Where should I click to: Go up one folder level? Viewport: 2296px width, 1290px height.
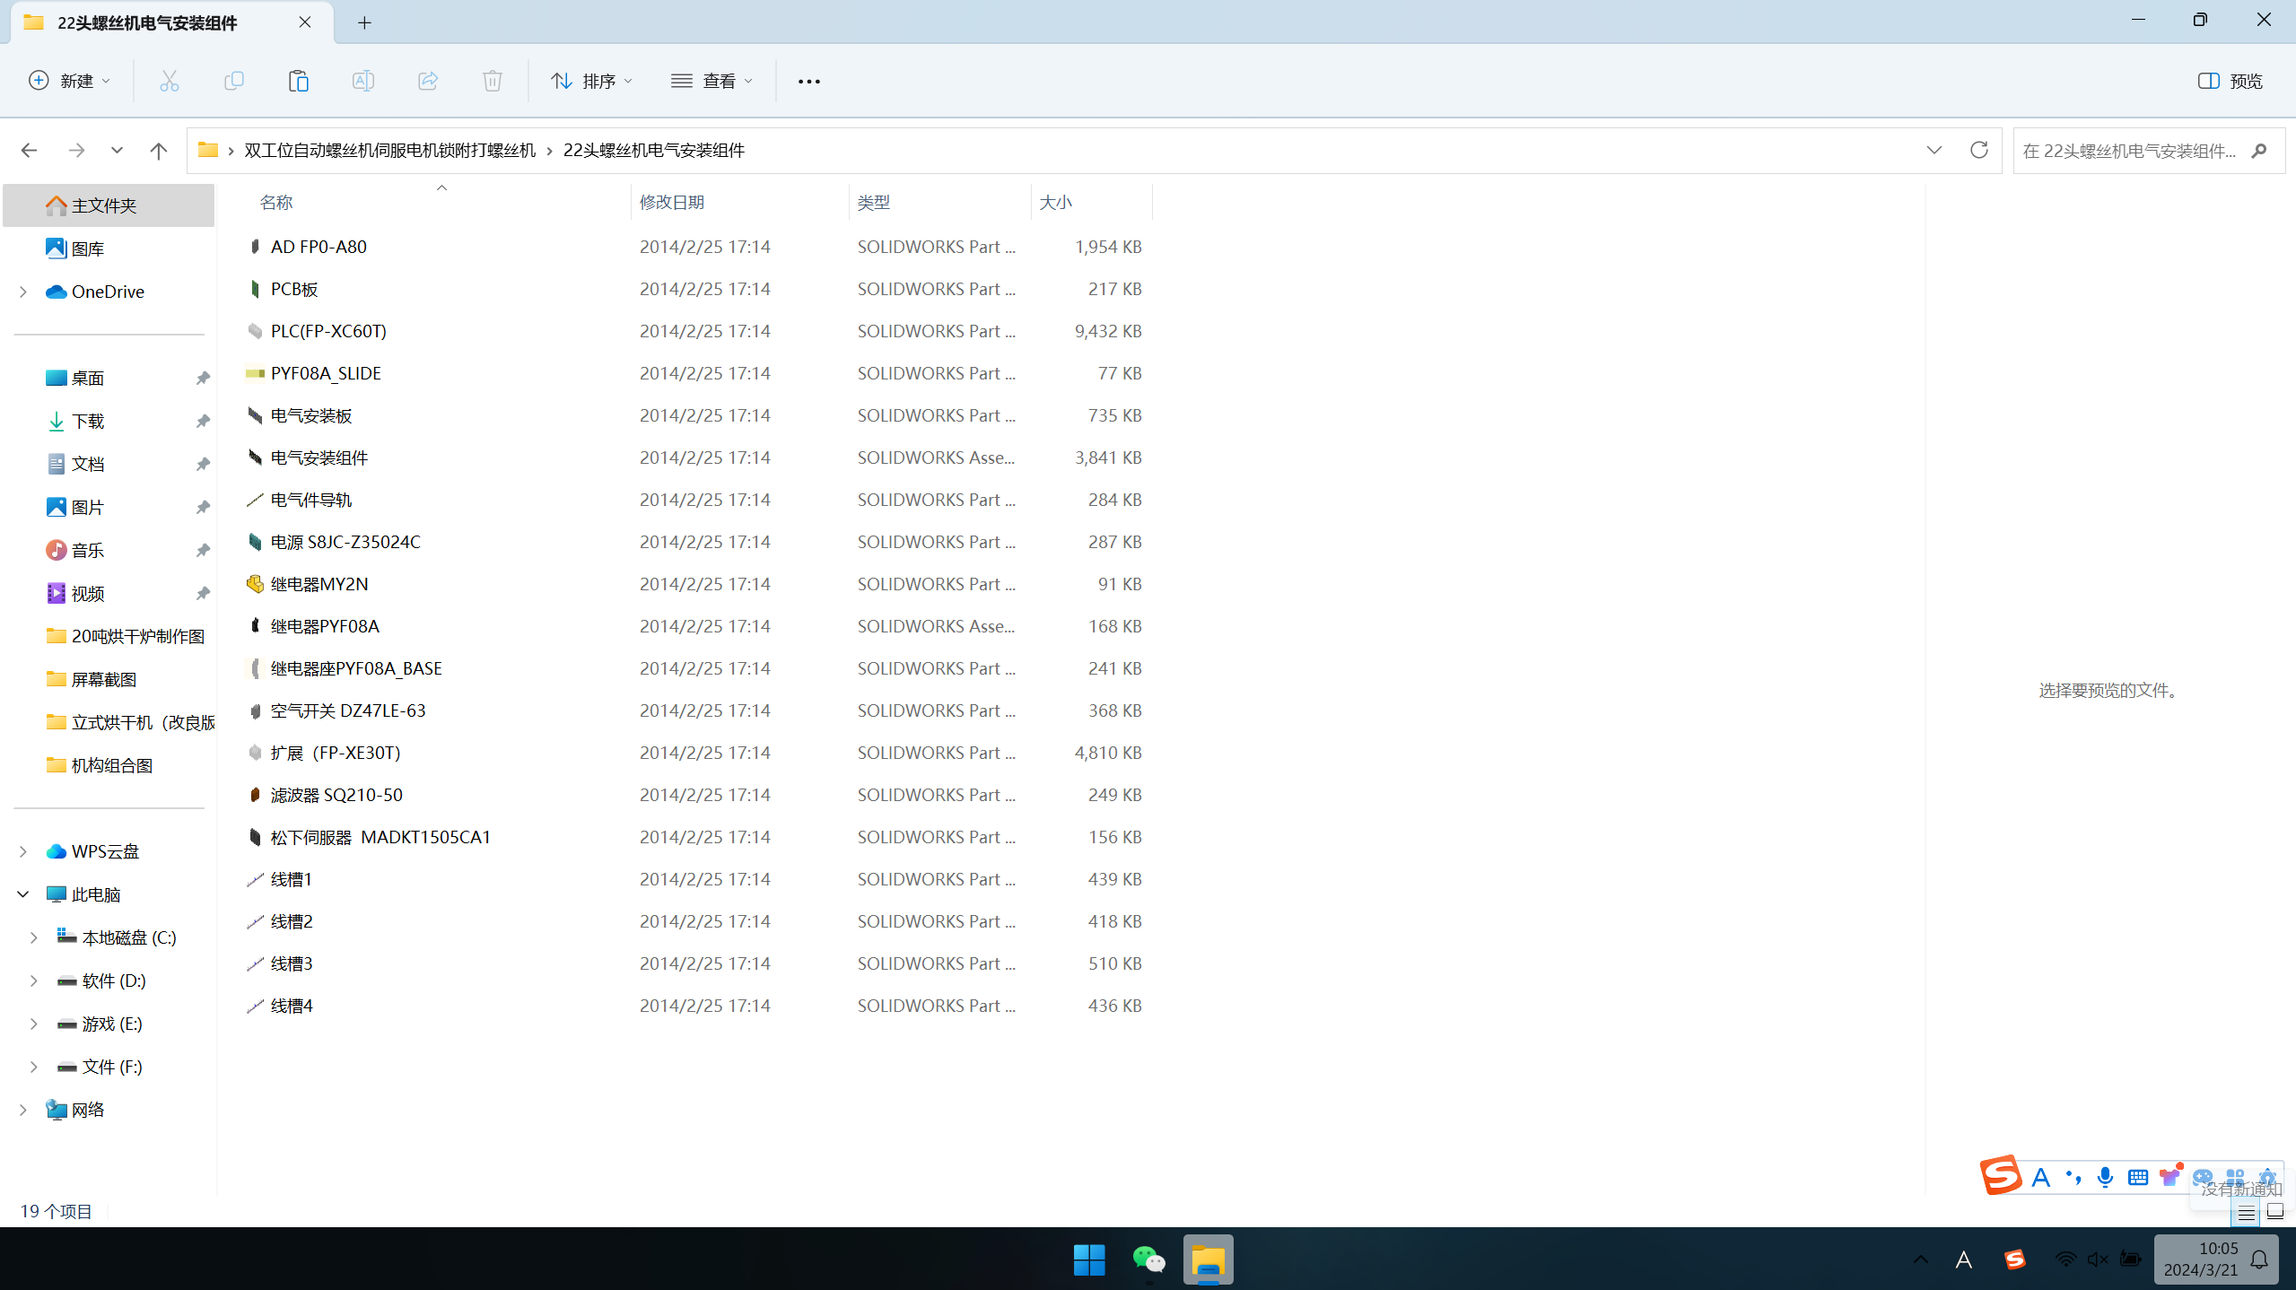point(158,150)
